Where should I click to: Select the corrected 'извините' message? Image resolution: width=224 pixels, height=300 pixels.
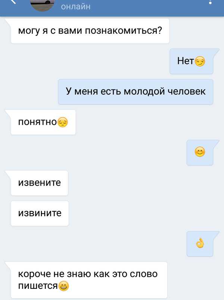(x=40, y=213)
